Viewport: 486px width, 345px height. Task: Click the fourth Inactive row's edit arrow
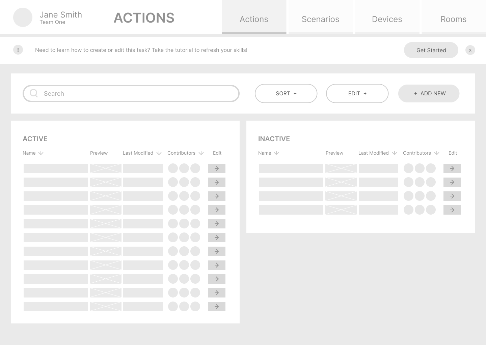[452, 210]
